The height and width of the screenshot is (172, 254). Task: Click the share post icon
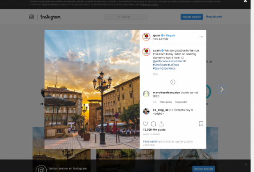[161, 124]
